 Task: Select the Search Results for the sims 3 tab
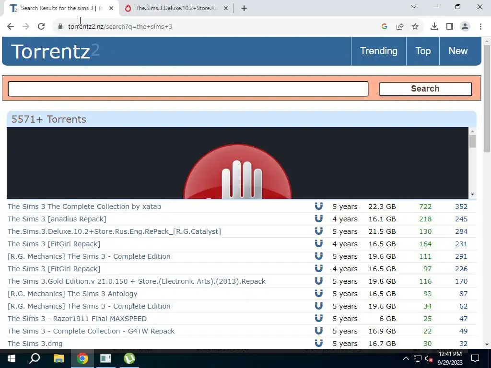[x=61, y=8]
